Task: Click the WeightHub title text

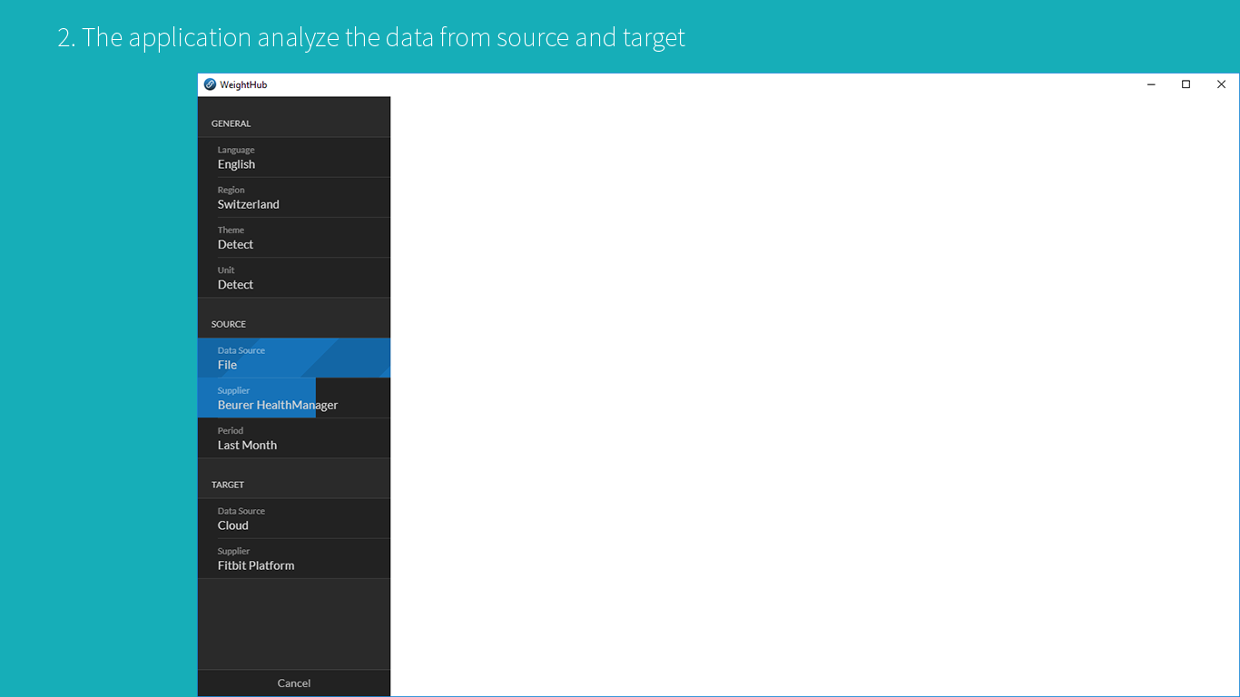Action: (x=243, y=85)
